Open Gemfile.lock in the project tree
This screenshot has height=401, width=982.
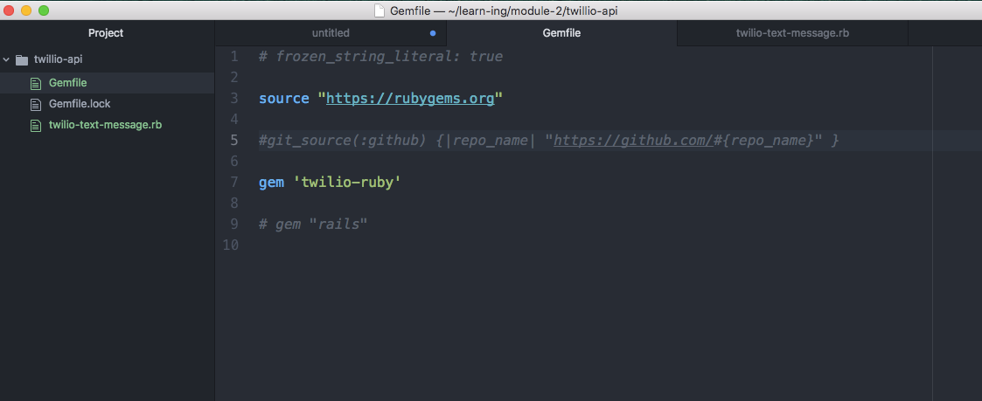pyautogui.click(x=80, y=104)
